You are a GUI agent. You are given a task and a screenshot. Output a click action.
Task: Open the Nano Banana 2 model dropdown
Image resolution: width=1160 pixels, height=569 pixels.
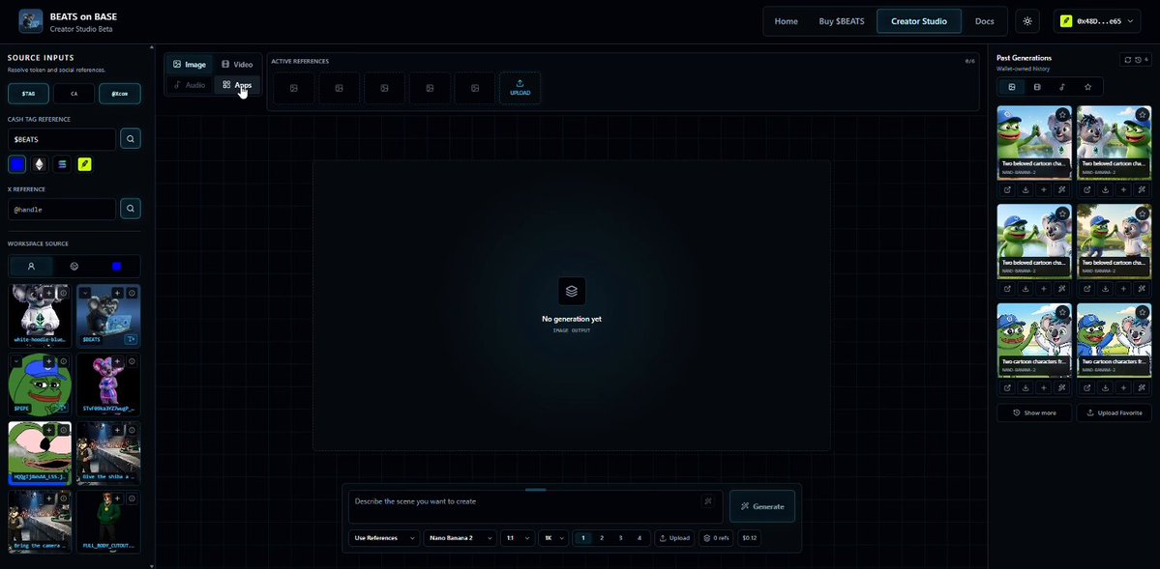pyautogui.click(x=460, y=538)
